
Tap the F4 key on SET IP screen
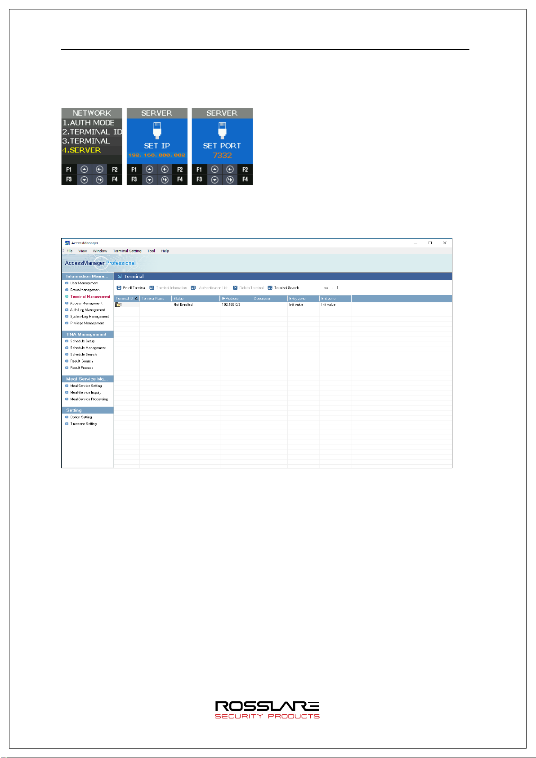(x=180, y=179)
